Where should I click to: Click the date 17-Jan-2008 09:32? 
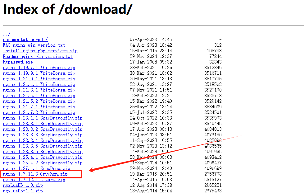pos(151,62)
